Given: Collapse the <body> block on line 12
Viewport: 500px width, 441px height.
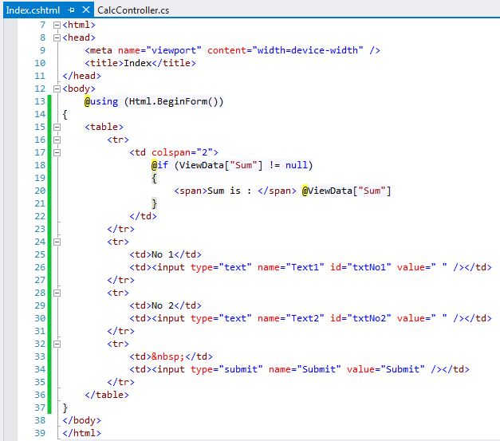Looking at the screenshot, I should pos(57,89).
